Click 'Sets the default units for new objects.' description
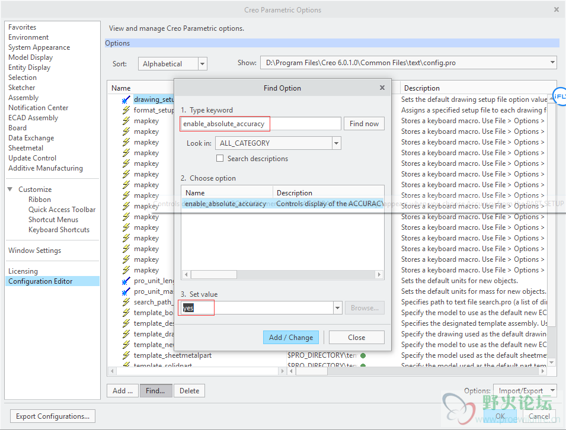 click(x=459, y=281)
